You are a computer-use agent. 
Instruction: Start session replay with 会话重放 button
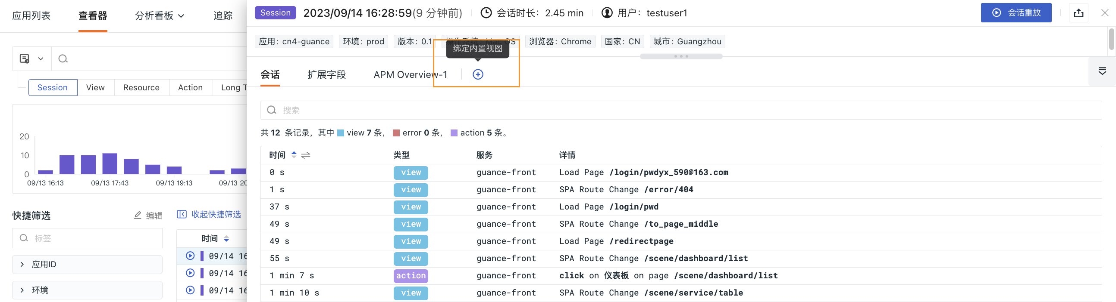tap(1016, 13)
